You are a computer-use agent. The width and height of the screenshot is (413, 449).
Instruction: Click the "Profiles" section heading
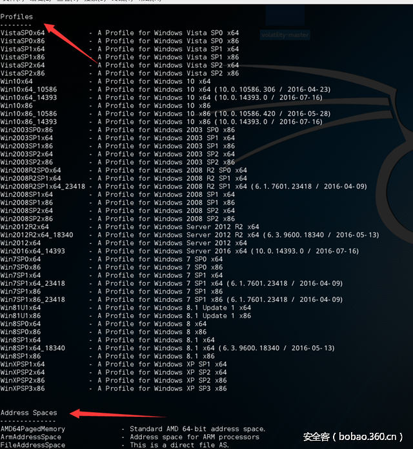coord(17,17)
